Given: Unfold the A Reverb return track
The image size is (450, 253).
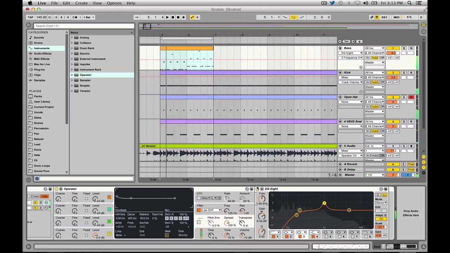Looking at the screenshot, I should point(340,164).
